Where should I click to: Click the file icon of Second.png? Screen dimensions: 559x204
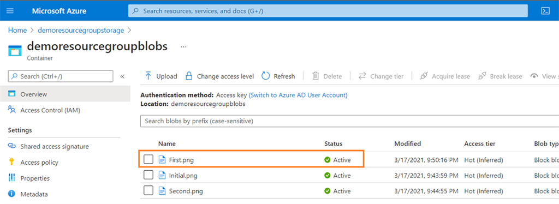pyautogui.click(x=162, y=191)
